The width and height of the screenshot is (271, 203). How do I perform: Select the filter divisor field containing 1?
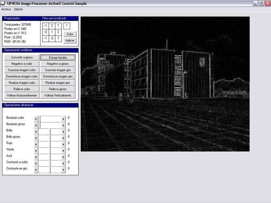tap(67, 26)
